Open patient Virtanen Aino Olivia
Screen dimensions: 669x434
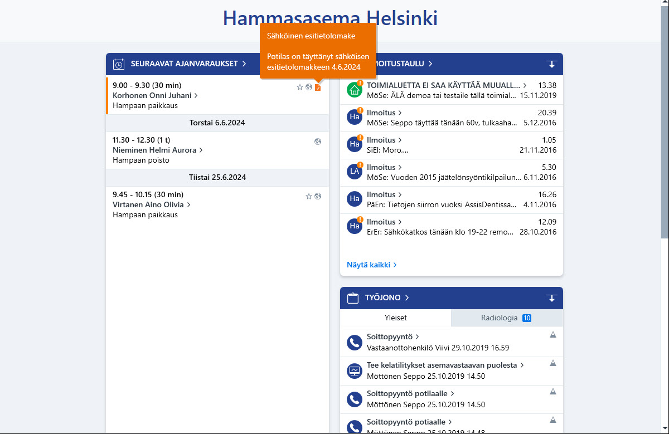point(152,204)
